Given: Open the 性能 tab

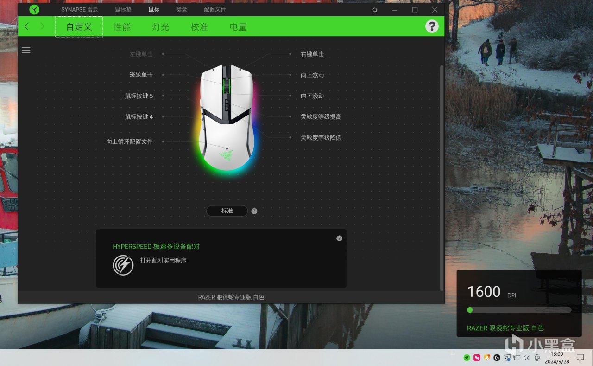Looking at the screenshot, I should (x=122, y=27).
